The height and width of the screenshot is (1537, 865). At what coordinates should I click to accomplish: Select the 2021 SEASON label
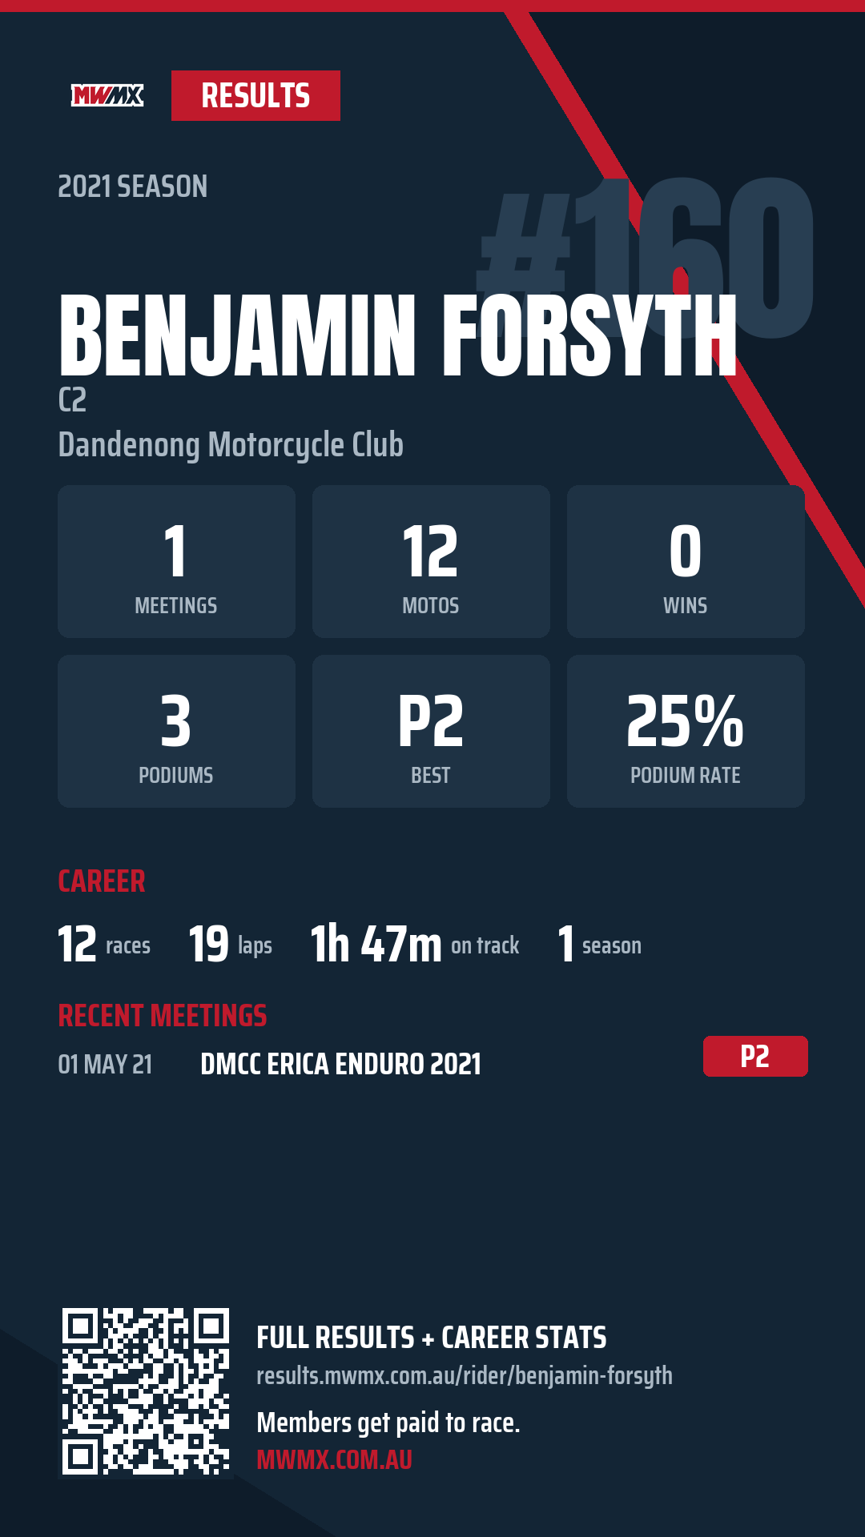point(133,187)
